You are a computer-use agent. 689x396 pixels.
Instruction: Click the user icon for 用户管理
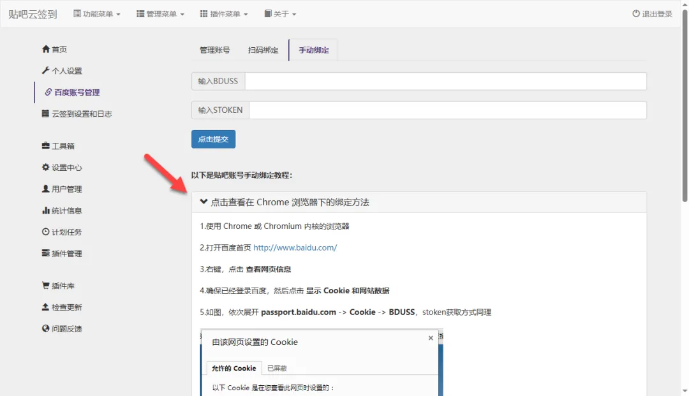[x=46, y=189]
